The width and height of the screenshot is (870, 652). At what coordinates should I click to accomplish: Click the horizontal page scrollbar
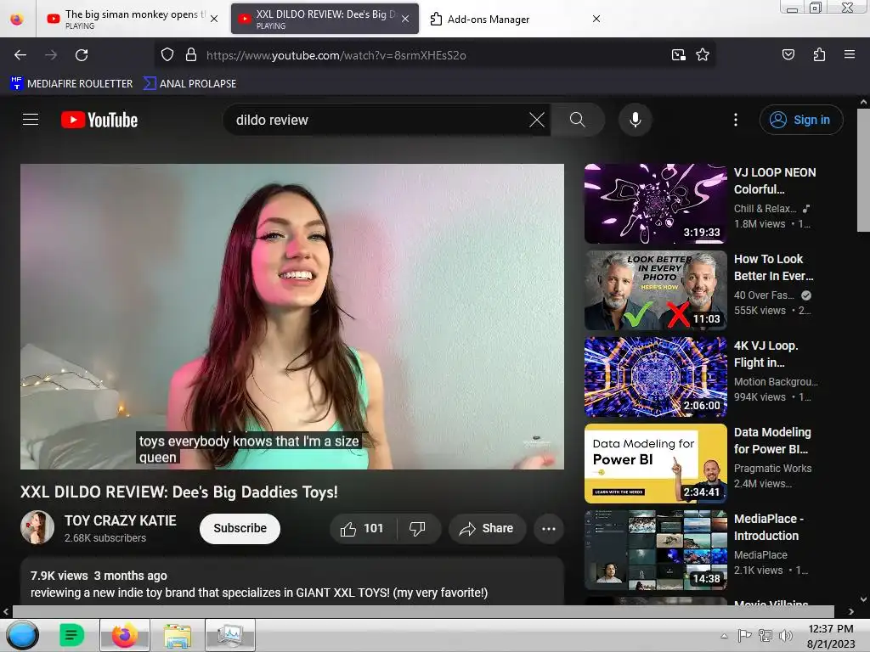pos(423,611)
